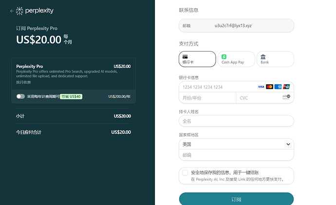Click the American Express card icon
Screen dimensions: 336x205
(278, 87)
